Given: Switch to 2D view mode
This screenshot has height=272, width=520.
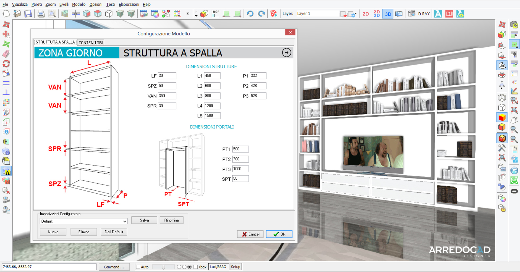Looking at the screenshot, I should point(366,14).
